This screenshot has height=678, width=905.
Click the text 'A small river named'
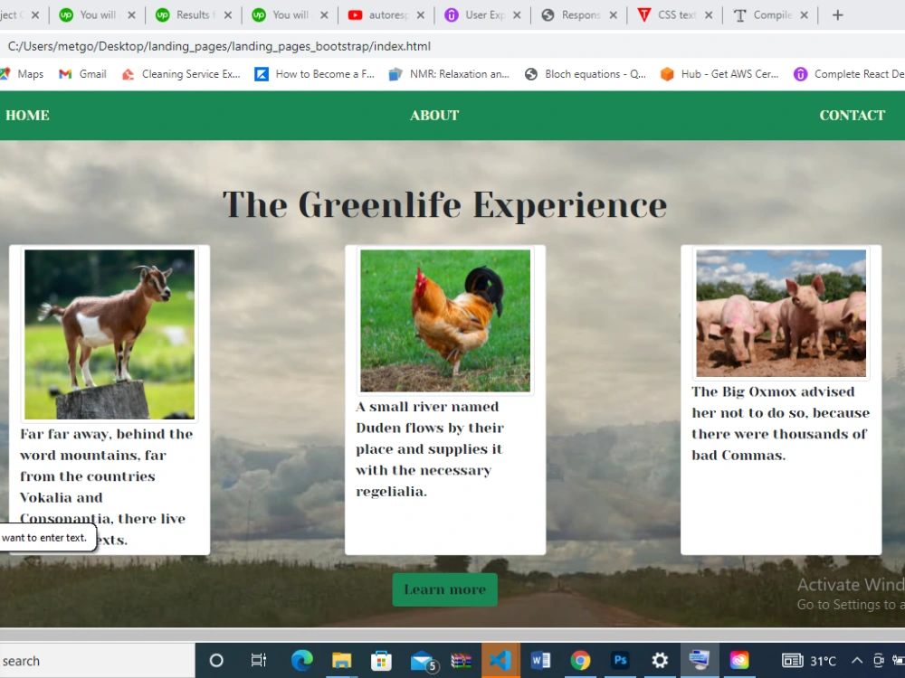[x=427, y=407]
